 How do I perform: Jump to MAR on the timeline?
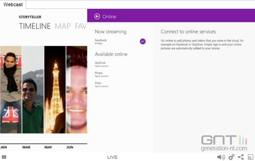26,147
